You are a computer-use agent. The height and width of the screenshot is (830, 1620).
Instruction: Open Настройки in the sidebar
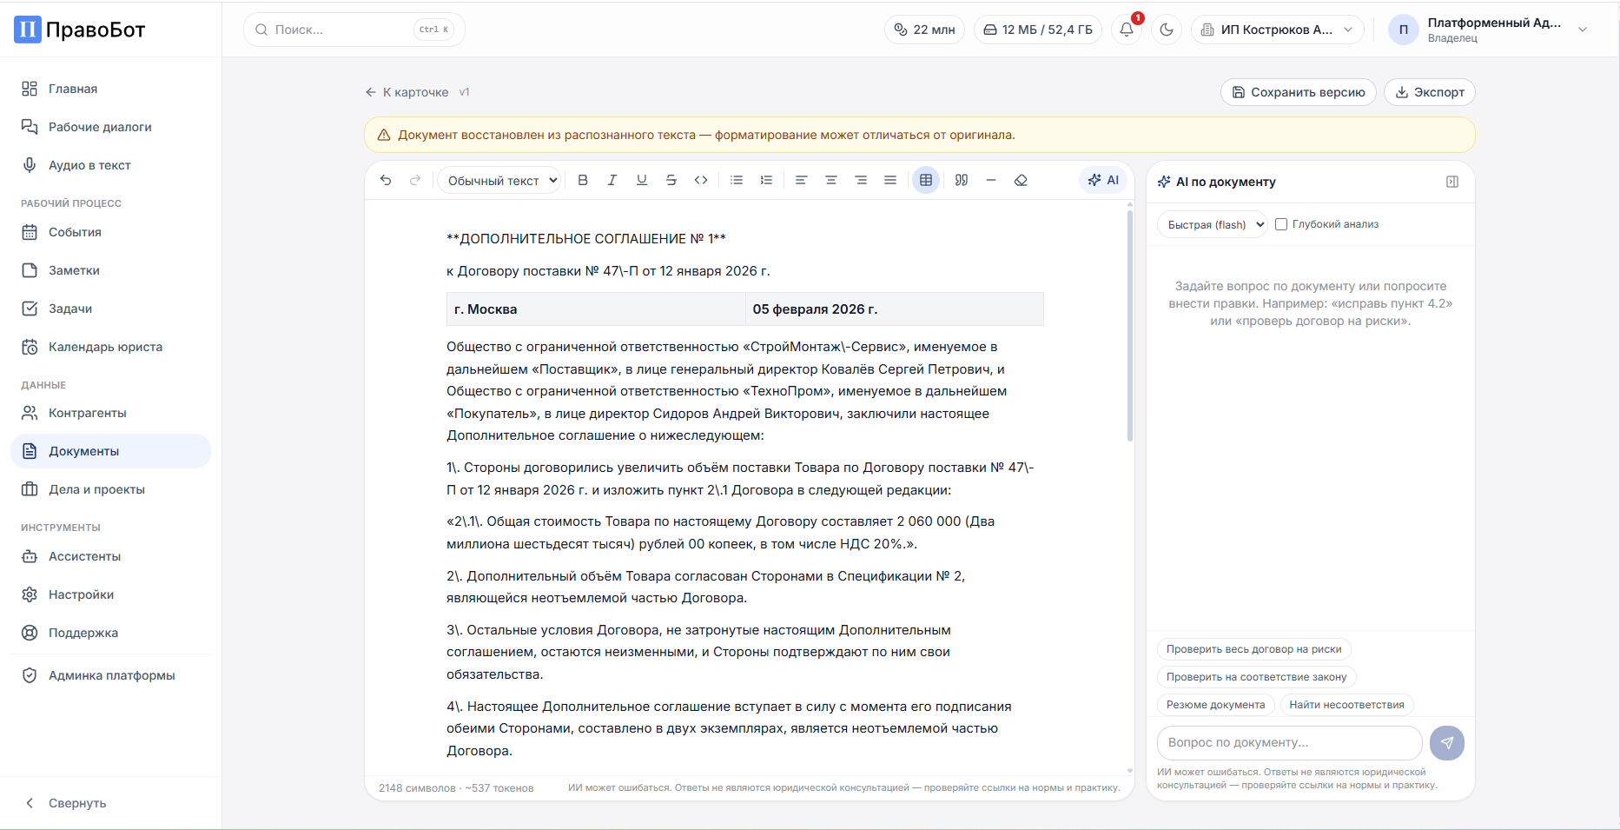(x=110, y=594)
